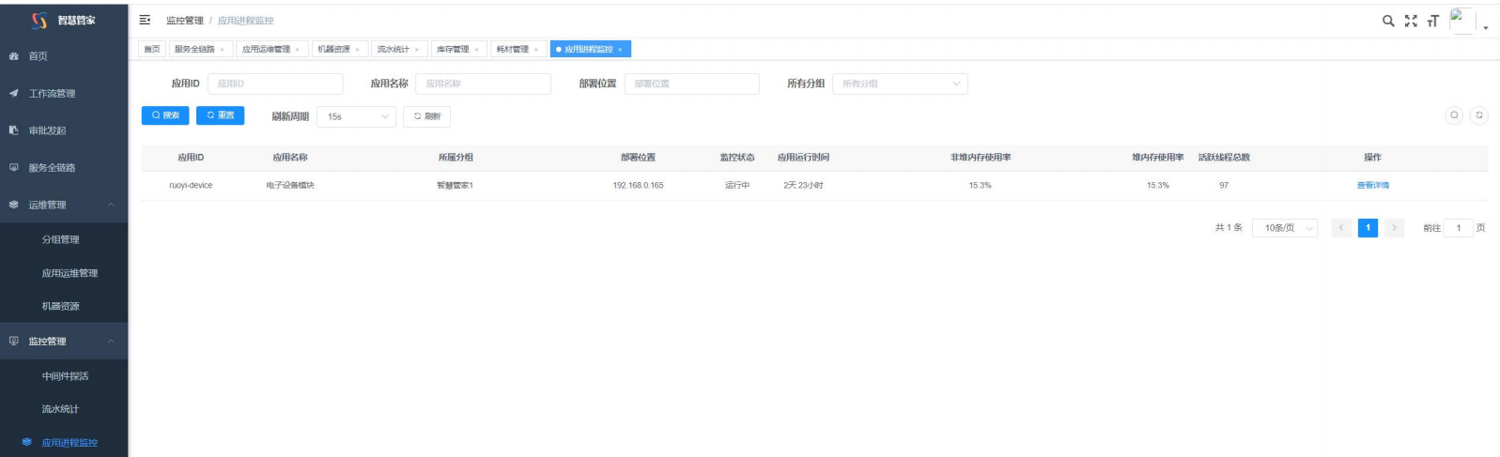Click the blue 重置 button
The width and height of the screenshot is (1500, 457).
[x=220, y=115]
